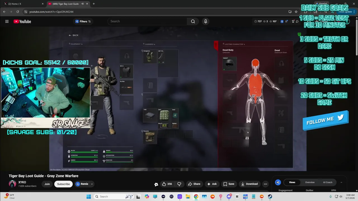Open Google Chrome from the taskbar

tap(196, 197)
